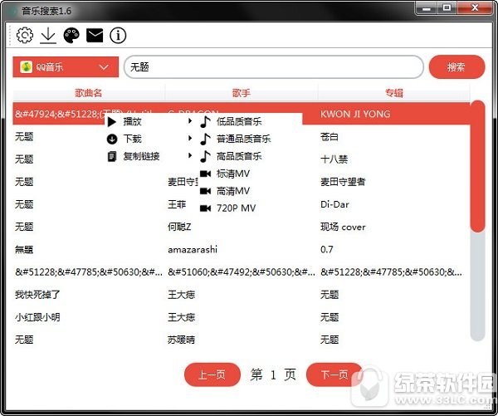Select the song 我快死掉了
The height and width of the screenshot is (416, 498).
[x=37, y=295]
